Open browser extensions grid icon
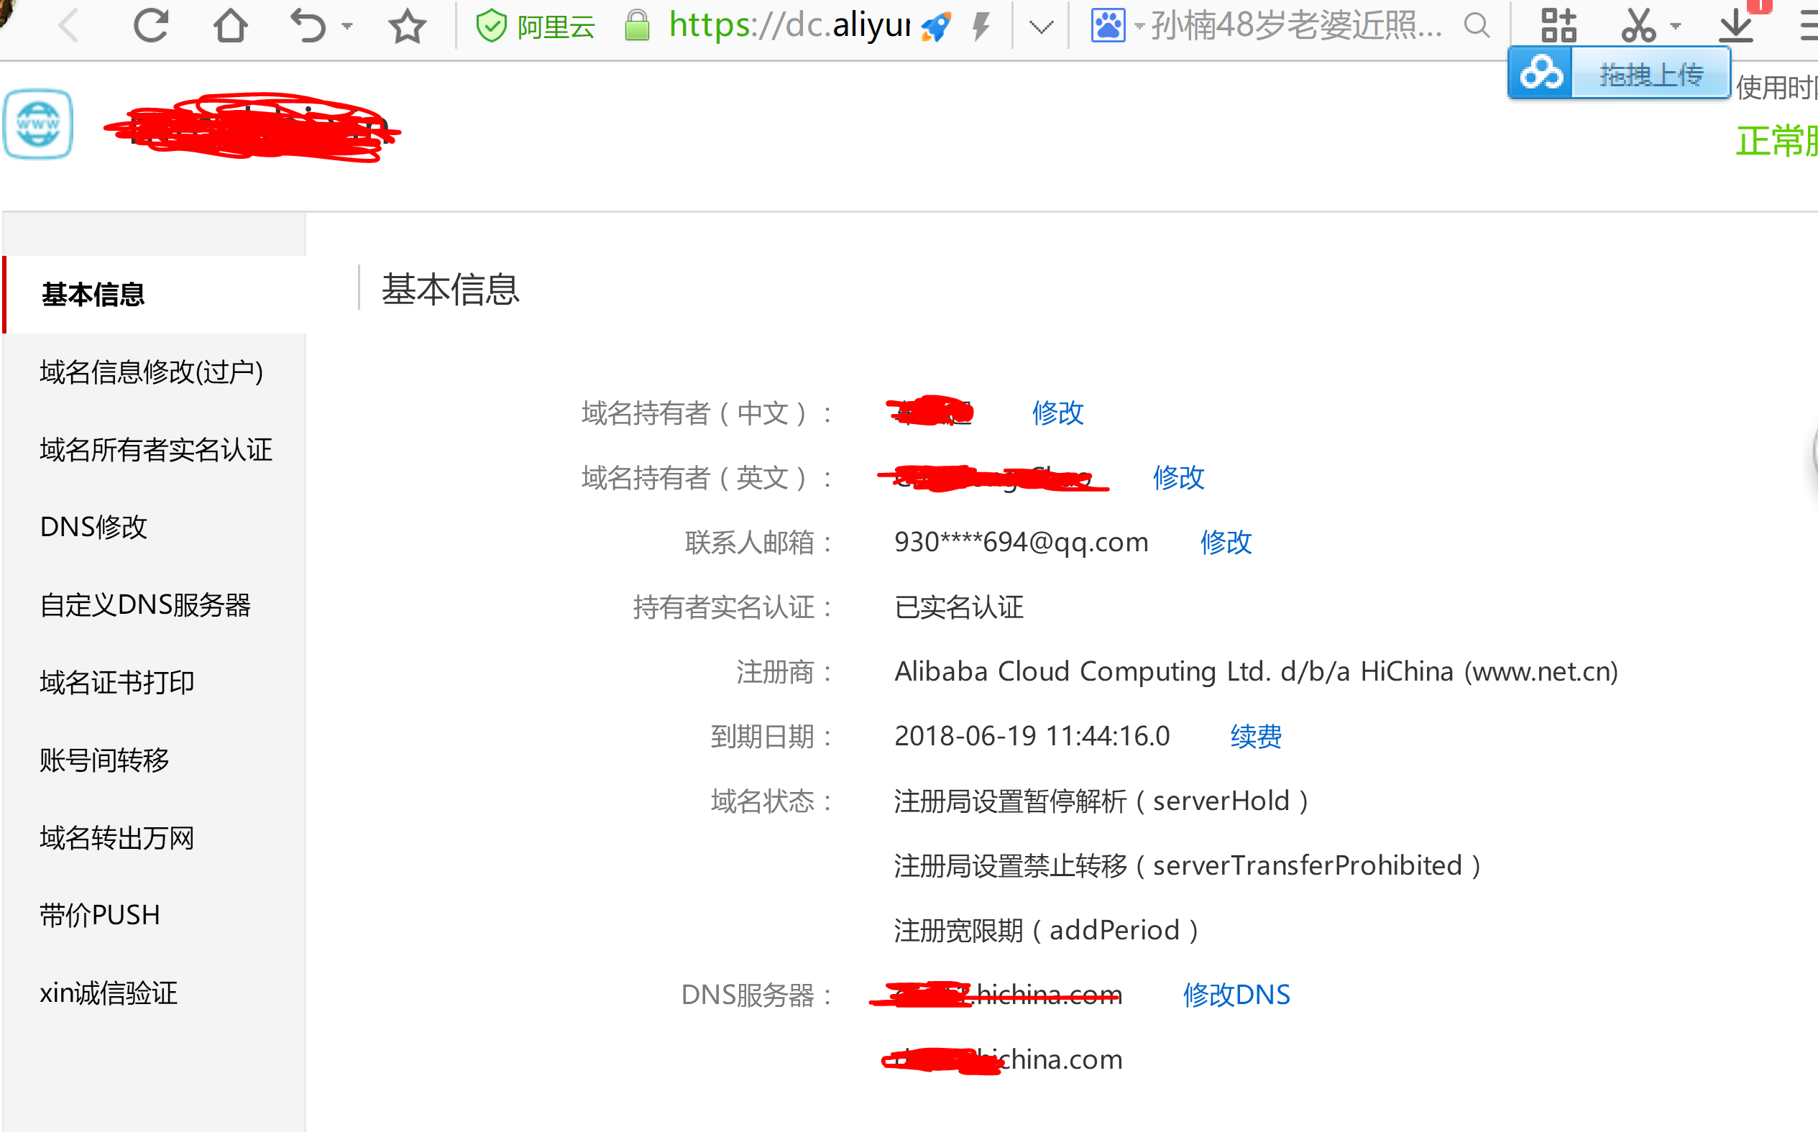This screenshot has height=1132, width=1818. click(1559, 24)
